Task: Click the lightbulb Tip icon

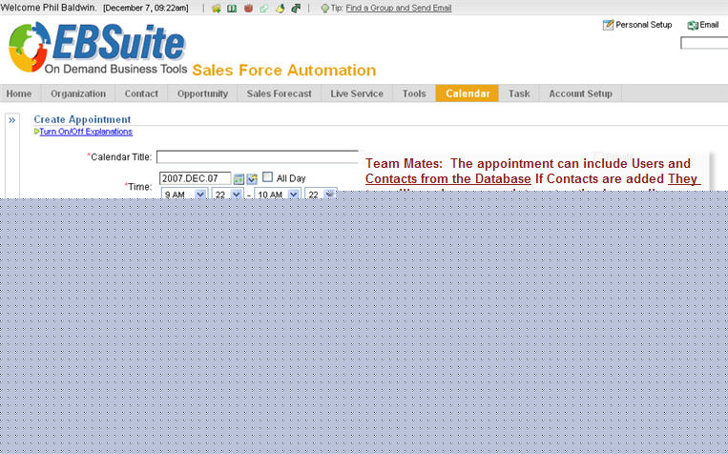Action: point(325,8)
